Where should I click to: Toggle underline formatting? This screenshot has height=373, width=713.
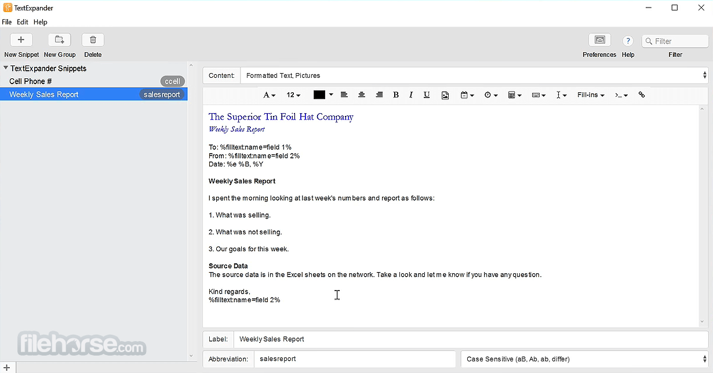(x=427, y=95)
